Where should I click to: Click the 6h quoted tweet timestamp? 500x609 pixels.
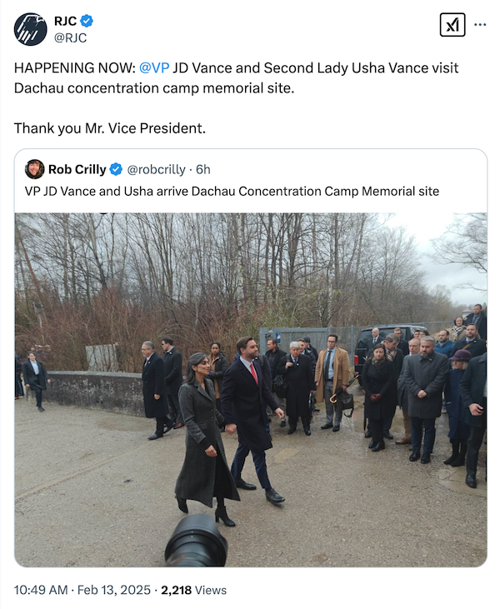[202, 169]
